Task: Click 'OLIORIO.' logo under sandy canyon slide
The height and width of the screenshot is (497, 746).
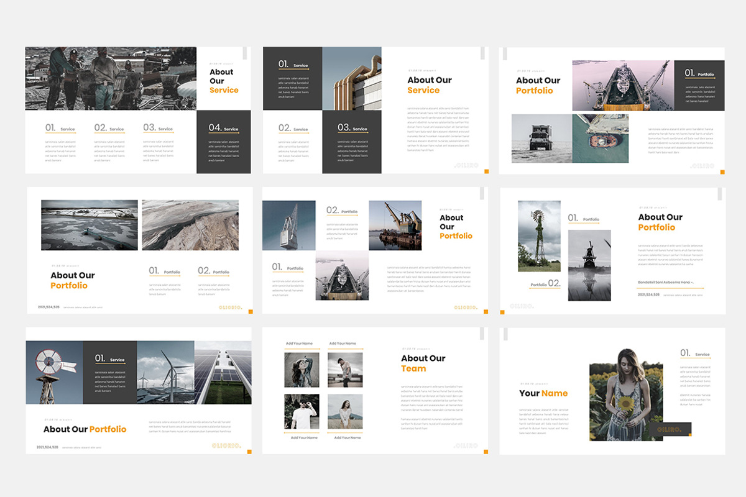Action: click(x=230, y=308)
